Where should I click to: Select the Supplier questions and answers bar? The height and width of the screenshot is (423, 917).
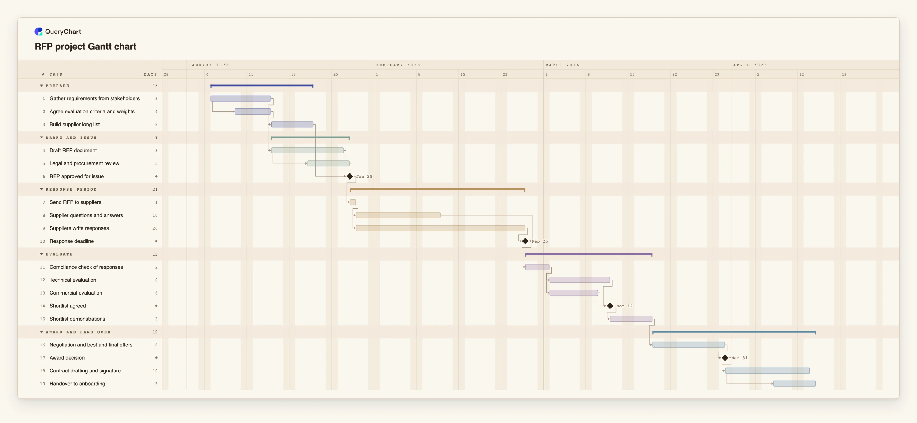coord(398,215)
